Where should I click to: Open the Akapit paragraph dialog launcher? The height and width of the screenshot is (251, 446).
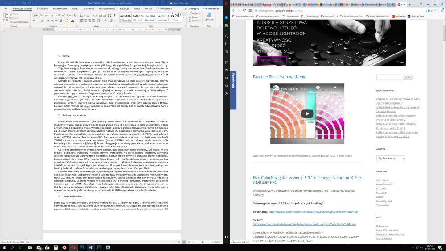pyautogui.click(x=116, y=26)
